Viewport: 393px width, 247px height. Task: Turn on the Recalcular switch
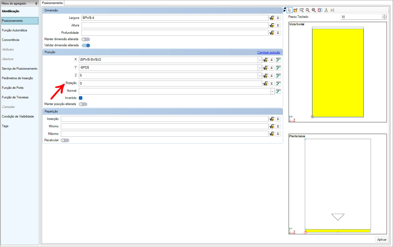click(65, 140)
